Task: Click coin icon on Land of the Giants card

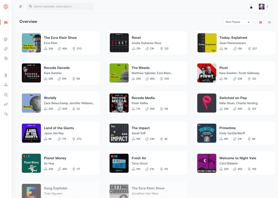Action: 59,139
